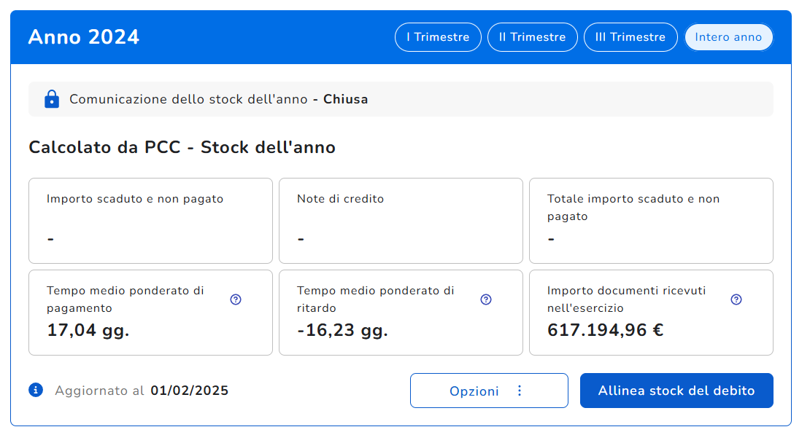Click the three-dot icon in Opzioni
The height and width of the screenshot is (443, 810).
click(520, 391)
